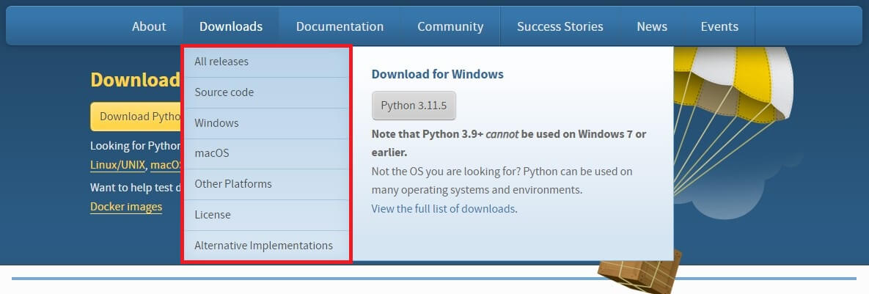Follow the Linux/UNIX link
This screenshot has height=294, width=869.
(117, 164)
